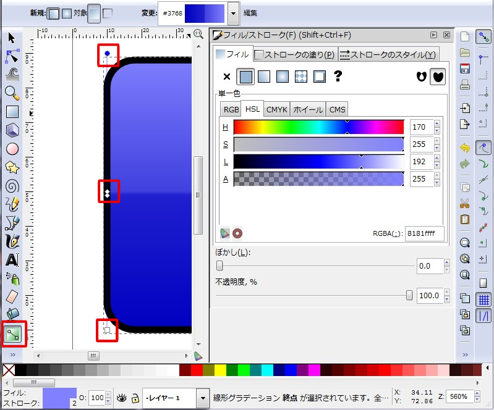Open the layer selector dropdown
The image size is (494, 410).
click(x=202, y=398)
